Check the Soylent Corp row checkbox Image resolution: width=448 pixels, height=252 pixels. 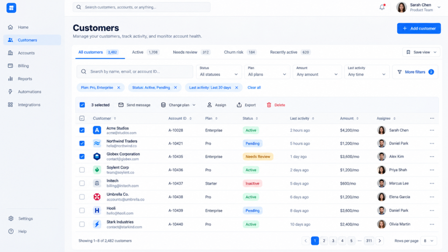82,170
